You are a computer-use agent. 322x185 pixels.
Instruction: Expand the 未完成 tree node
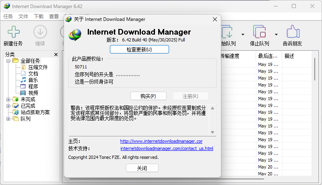point(8,99)
